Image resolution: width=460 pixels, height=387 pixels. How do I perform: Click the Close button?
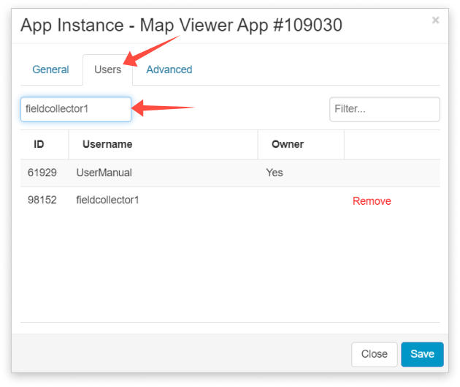pyautogui.click(x=375, y=354)
